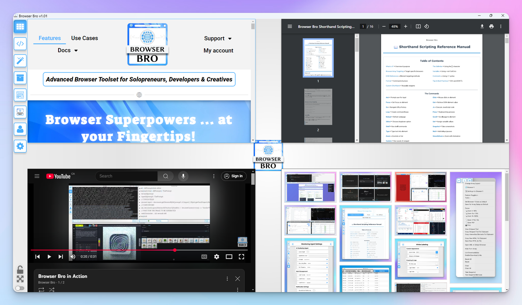This screenshot has height=305, width=522.
Task: Click the YouTube Sign in button
Action: 234,176
